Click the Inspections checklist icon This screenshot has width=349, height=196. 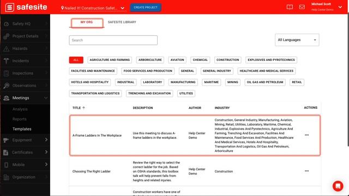tap(6, 73)
